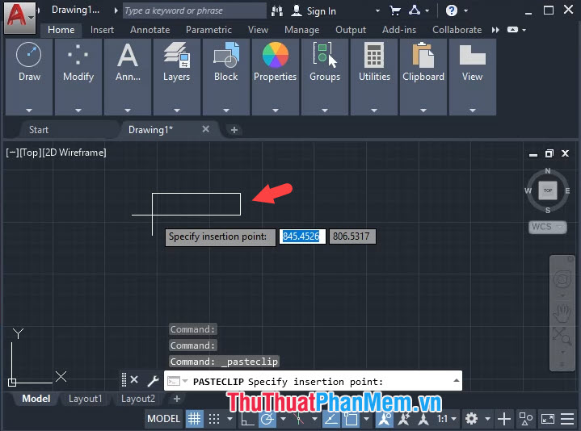Screen dimensions: 581x431
Task: Toggle Ortho mode in status bar
Action: click(247, 419)
